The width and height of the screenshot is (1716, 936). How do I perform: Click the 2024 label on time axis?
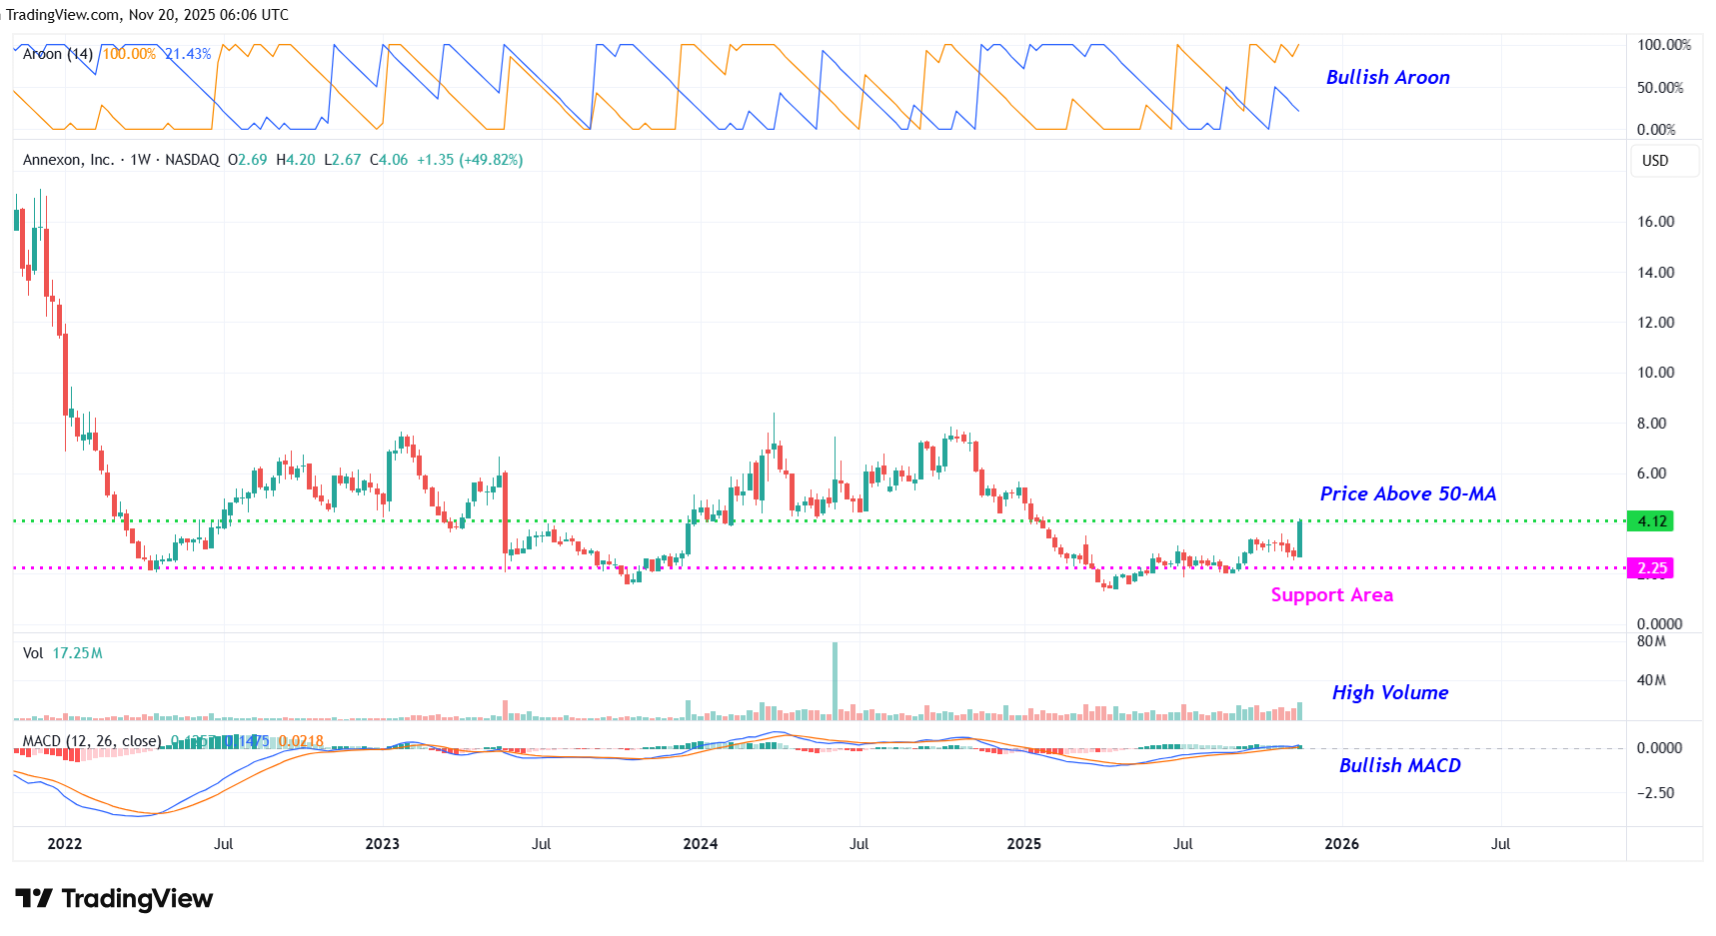click(700, 844)
